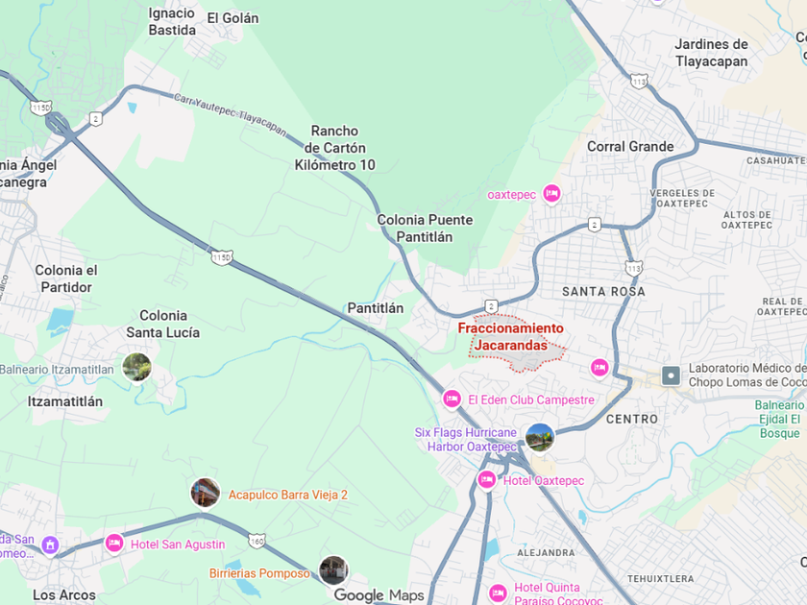Click the unlabeled hotel pin near Centro
Viewport: 807px width, 605px height.
tap(599, 367)
